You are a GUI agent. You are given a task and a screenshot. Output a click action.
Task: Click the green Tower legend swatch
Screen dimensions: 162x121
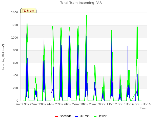pyautogui.click(x=95, y=116)
